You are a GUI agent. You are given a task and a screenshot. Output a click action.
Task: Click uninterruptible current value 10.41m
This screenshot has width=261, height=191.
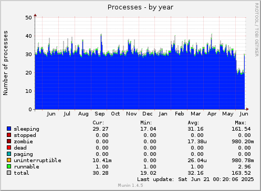click(102, 161)
